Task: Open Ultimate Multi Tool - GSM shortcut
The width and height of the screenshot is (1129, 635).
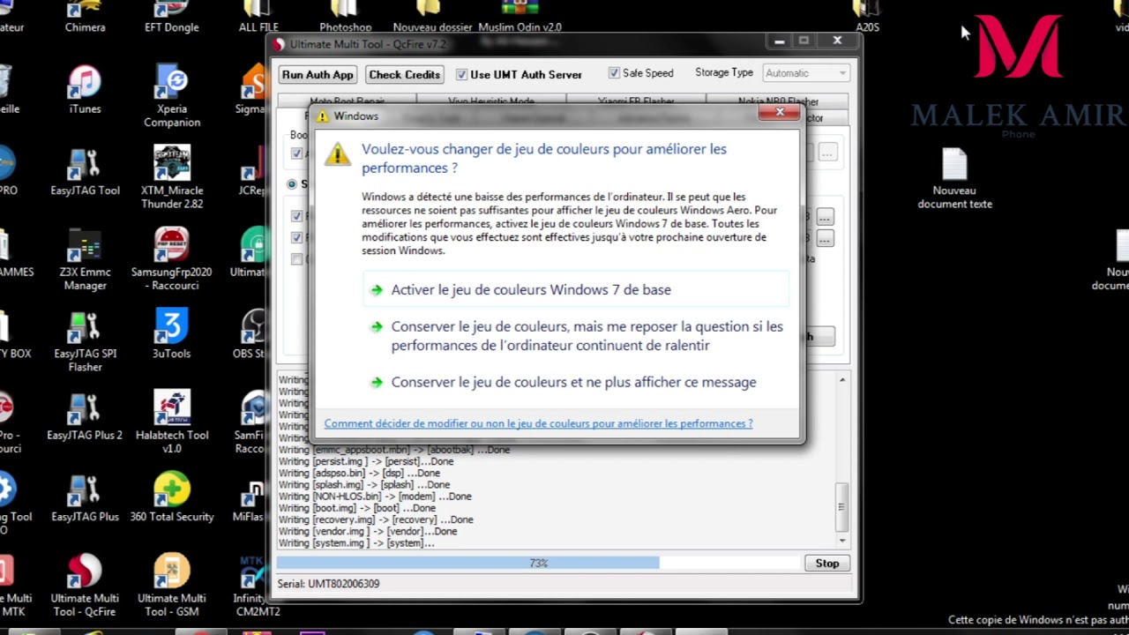Action: (x=172, y=586)
